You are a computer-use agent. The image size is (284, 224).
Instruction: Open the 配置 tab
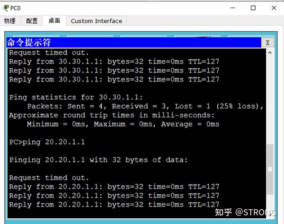tap(32, 21)
